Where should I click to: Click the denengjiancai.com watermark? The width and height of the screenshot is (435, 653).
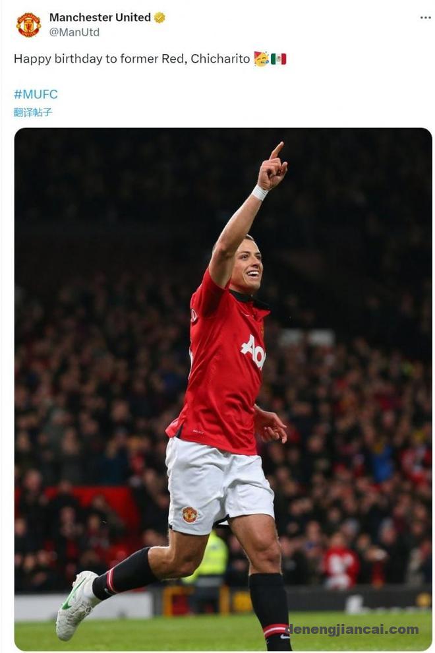352,629
